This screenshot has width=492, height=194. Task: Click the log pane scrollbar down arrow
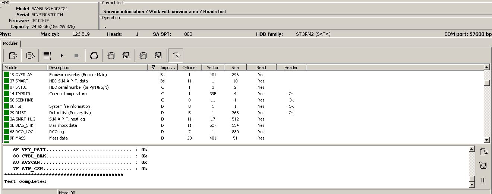(472, 184)
